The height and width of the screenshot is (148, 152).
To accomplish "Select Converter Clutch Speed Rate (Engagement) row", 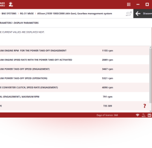I will pyautogui.click(x=75, y=87).
